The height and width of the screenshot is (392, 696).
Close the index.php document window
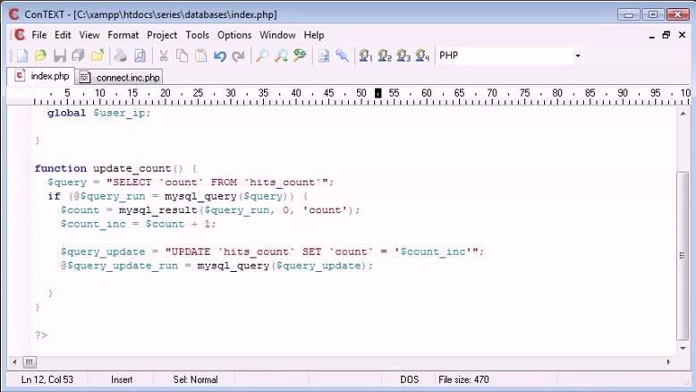(x=683, y=35)
